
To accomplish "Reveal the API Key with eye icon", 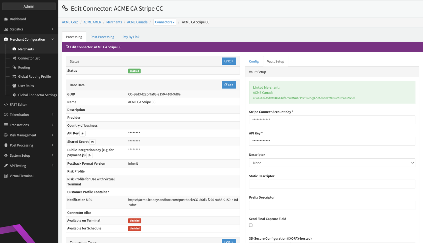I will point(83,134).
